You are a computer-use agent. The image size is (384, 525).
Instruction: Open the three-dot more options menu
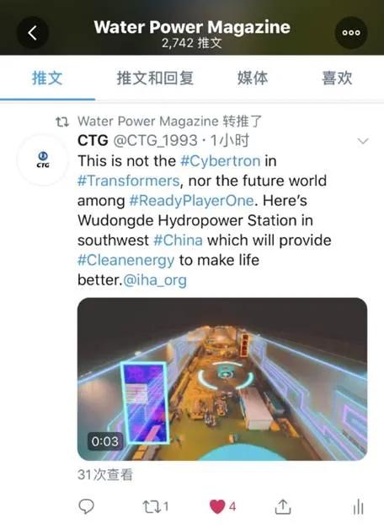coord(351,33)
